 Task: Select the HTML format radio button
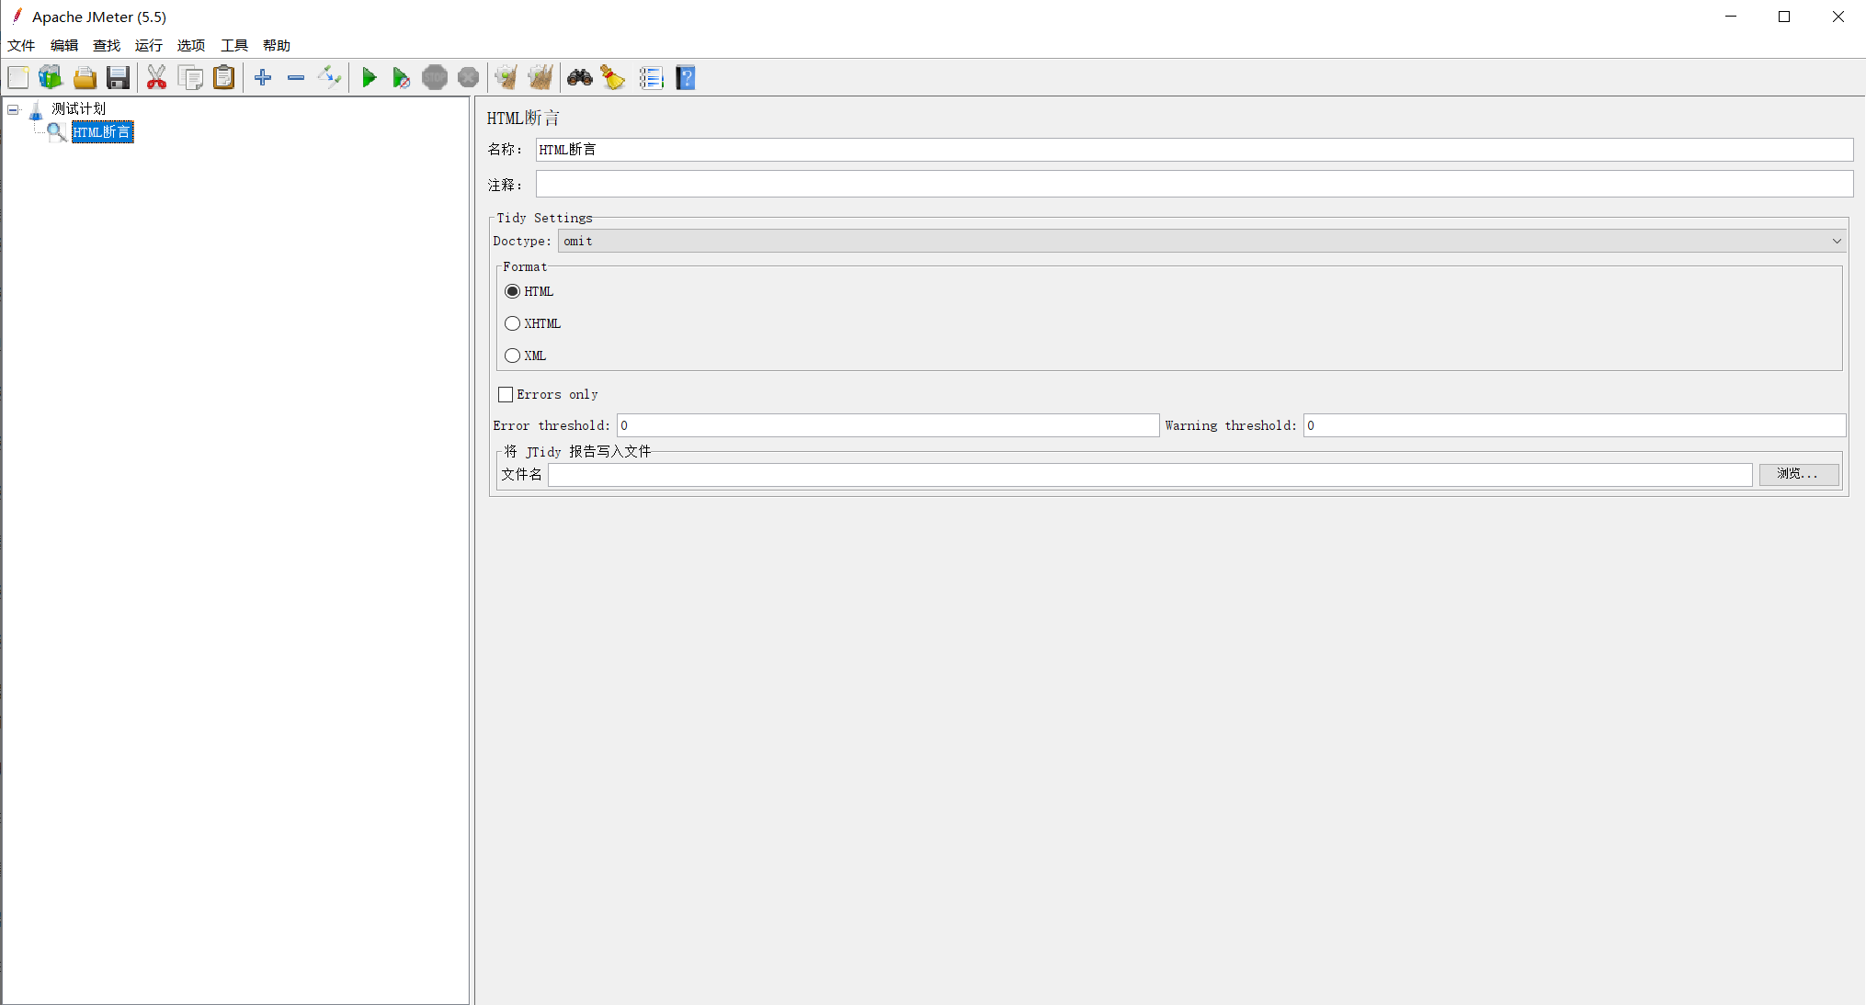pyautogui.click(x=513, y=291)
